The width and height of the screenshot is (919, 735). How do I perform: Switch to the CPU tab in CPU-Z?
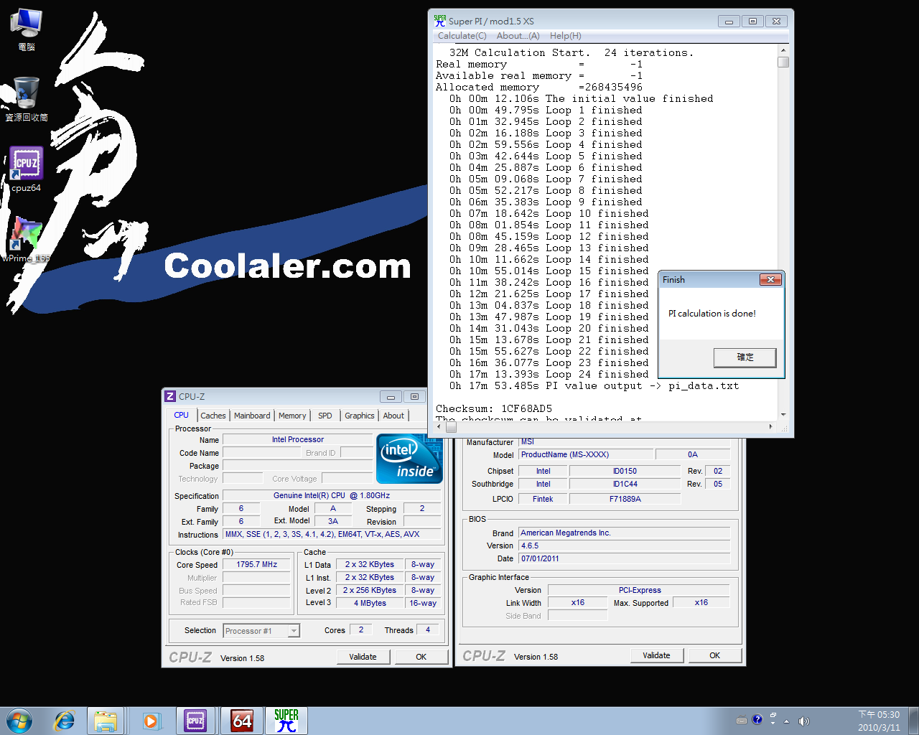coord(181,415)
